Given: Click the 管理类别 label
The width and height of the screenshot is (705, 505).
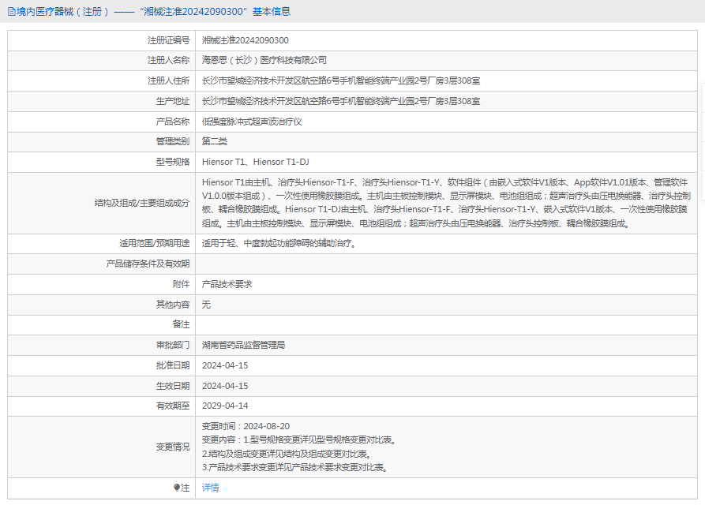Looking at the screenshot, I should [x=173, y=141].
